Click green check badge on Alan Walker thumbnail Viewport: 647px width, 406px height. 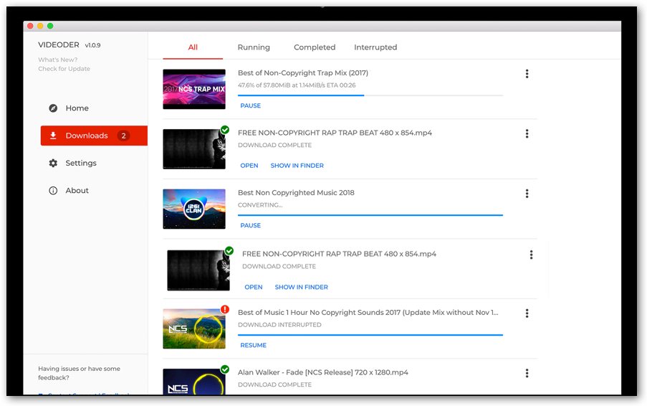point(225,369)
